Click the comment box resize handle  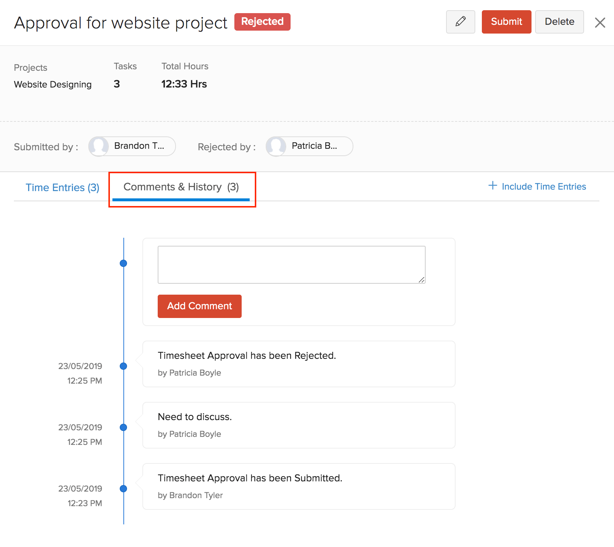422,280
